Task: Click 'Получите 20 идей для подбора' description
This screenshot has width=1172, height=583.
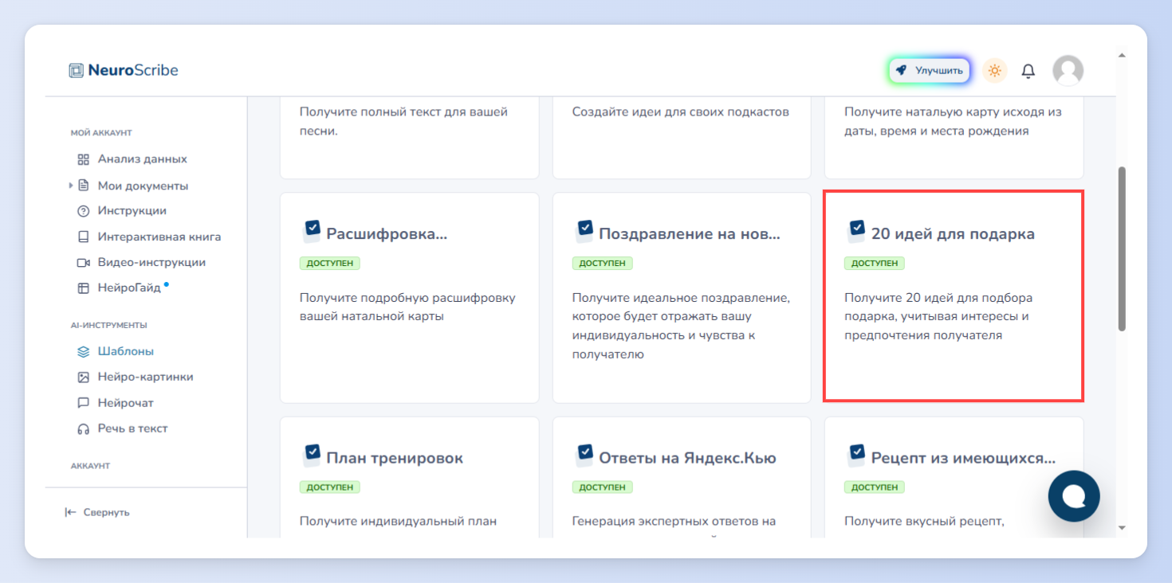Action: tap(938, 316)
